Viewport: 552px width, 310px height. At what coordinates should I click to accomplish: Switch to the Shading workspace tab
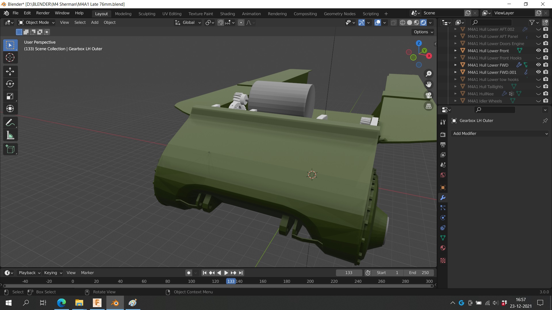coord(227,13)
